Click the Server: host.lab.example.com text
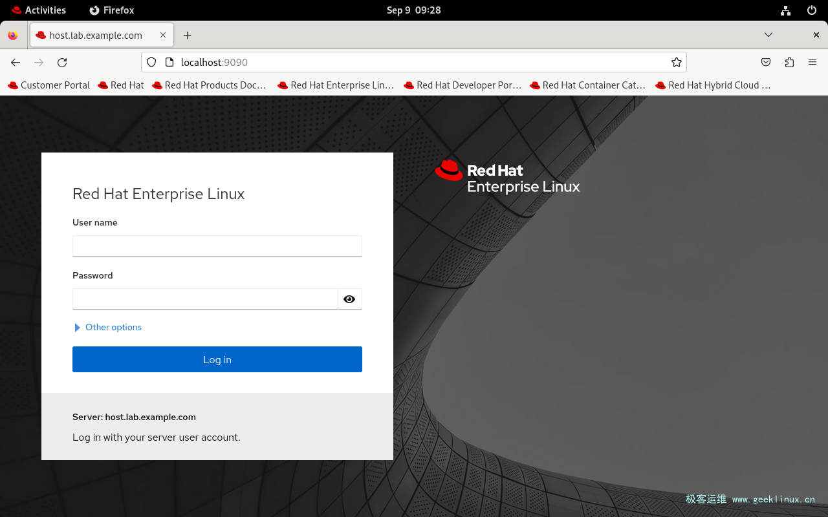828x517 pixels. pyautogui.click(x=134, y=417)
